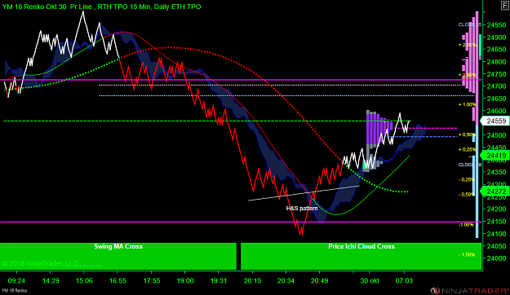Click the + 1.00% level label
This screenshot has width=510, height=295.
467,104
